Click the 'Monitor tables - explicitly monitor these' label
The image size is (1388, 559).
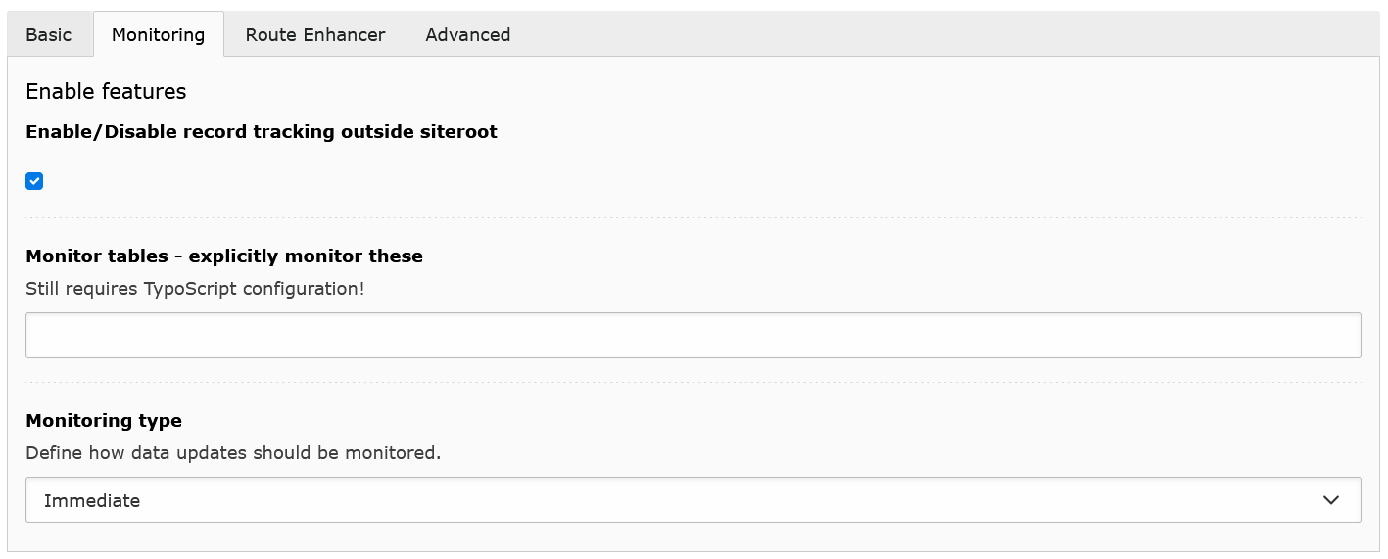point(224,256)
